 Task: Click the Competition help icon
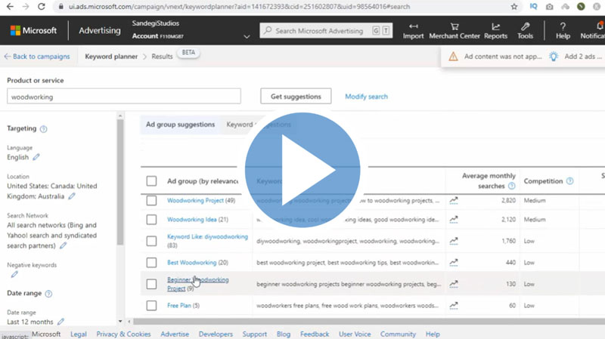point(570,181)
